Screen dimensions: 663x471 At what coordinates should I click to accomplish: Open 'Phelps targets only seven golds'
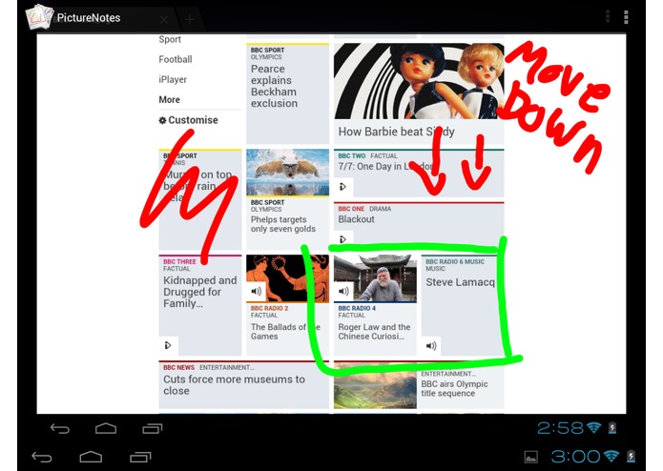(283, 224)
